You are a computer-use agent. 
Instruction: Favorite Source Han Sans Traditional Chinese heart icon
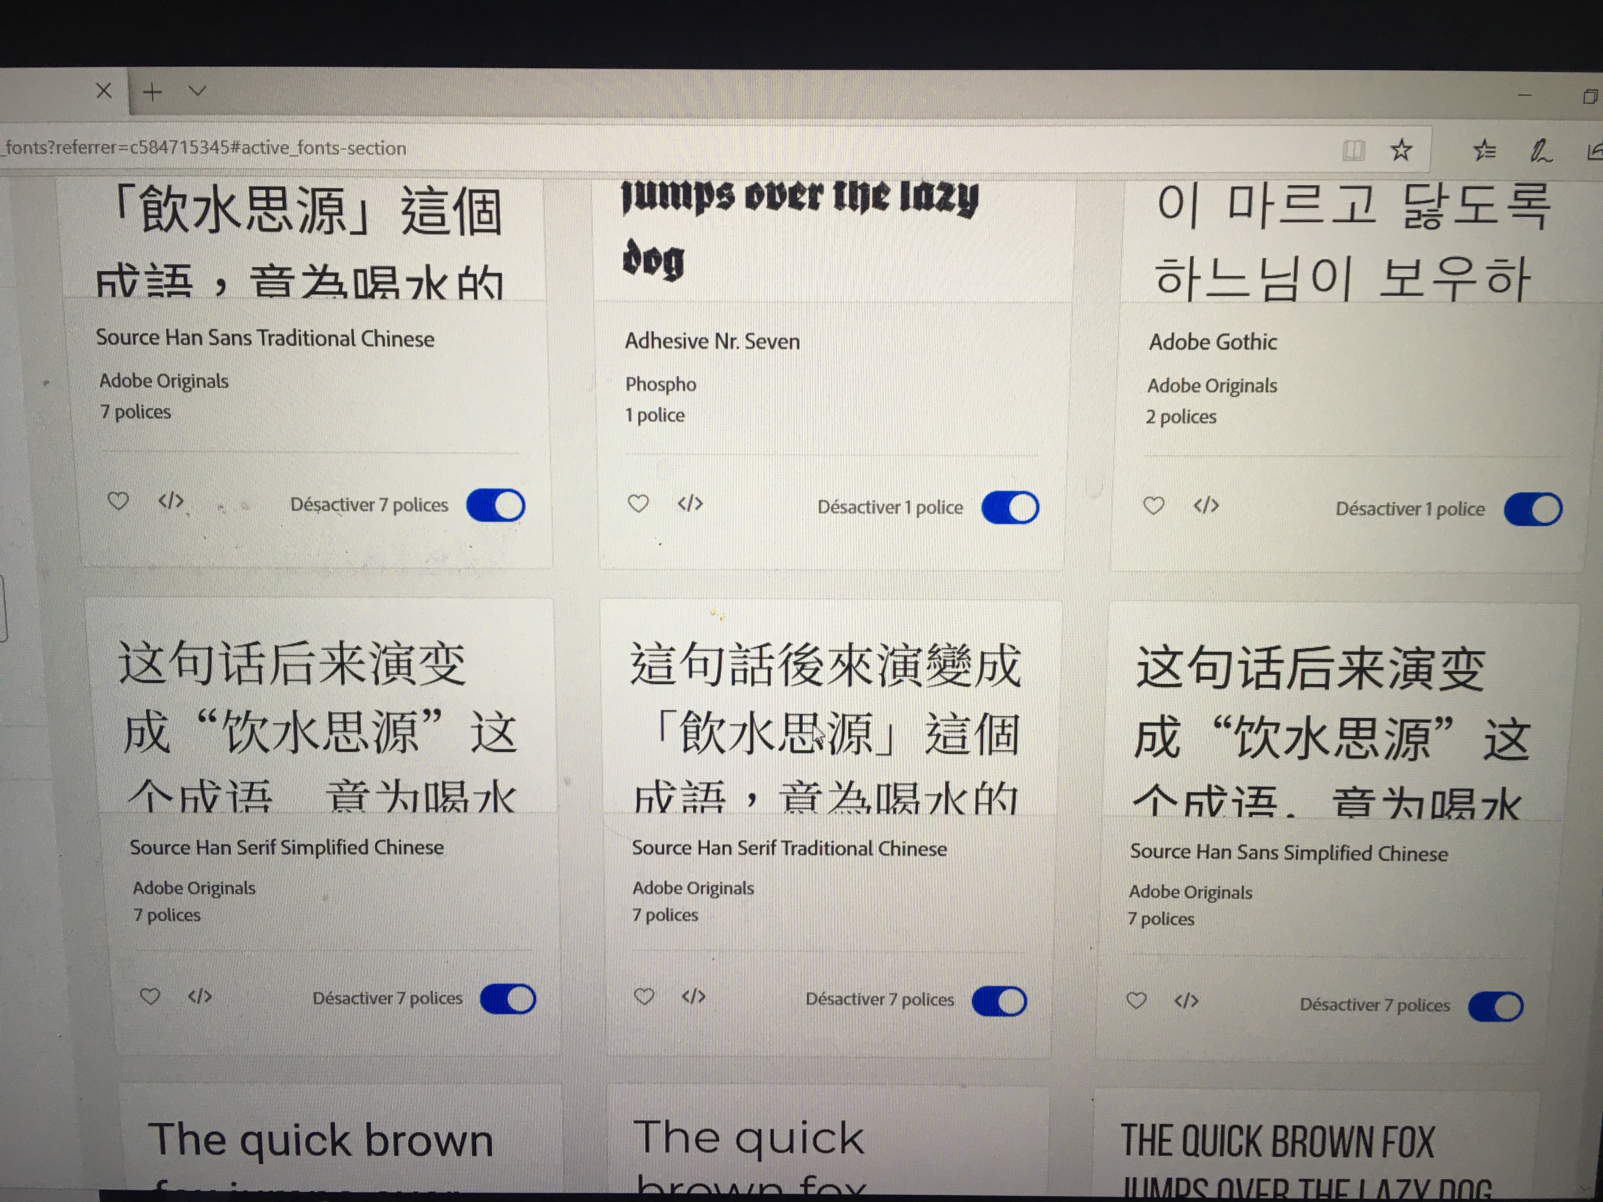(x=118, y=501)
